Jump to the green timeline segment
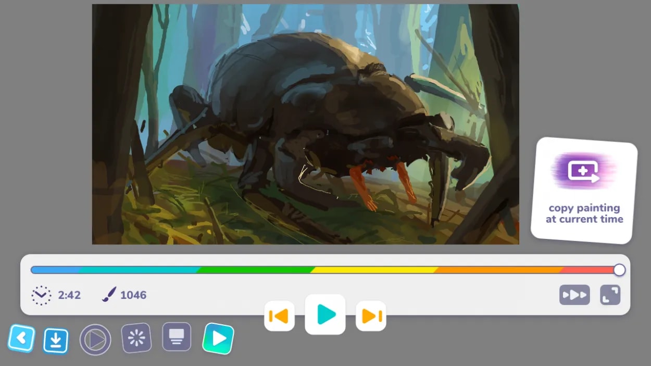Screen dimensions: 651x366 [255, 270]
